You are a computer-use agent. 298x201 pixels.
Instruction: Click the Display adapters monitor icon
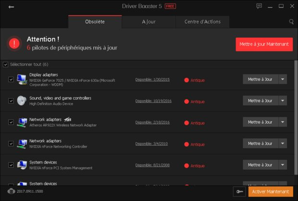tap(22, 79)
